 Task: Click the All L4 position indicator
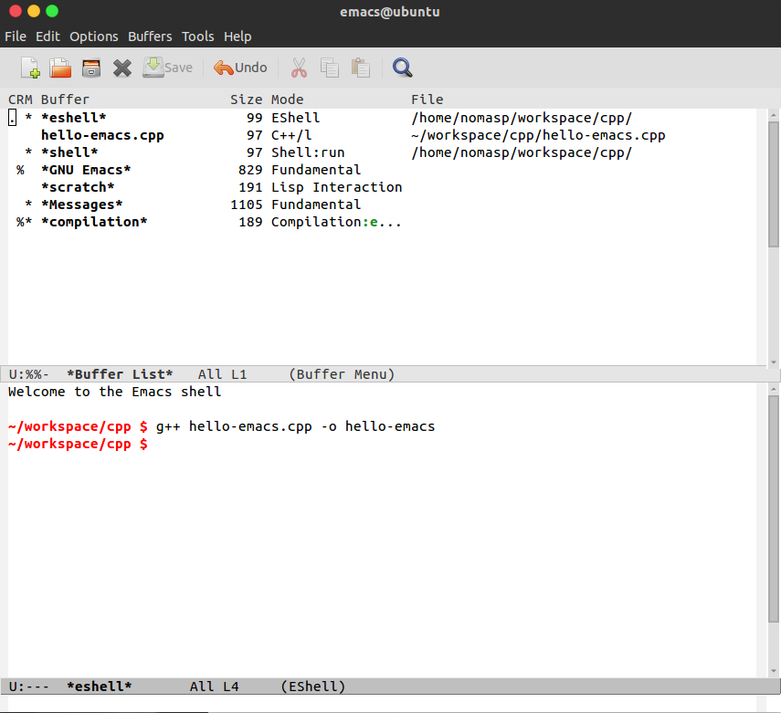(x=214, y=687)
